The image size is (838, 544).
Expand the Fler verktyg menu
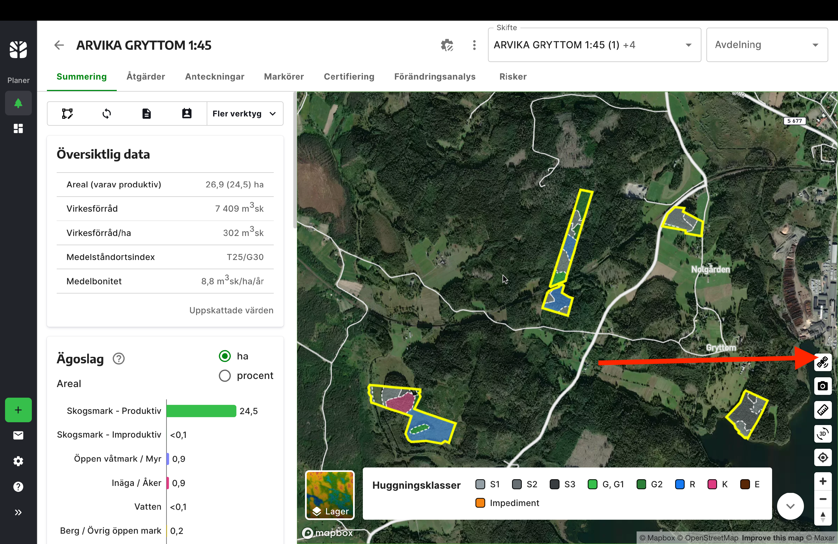[244, 114]
